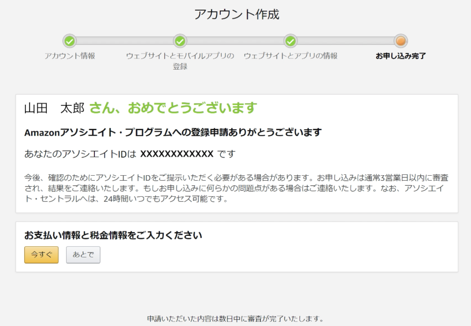Click the paragraph beginning 今後、確認のために

[x=236, y=188]
